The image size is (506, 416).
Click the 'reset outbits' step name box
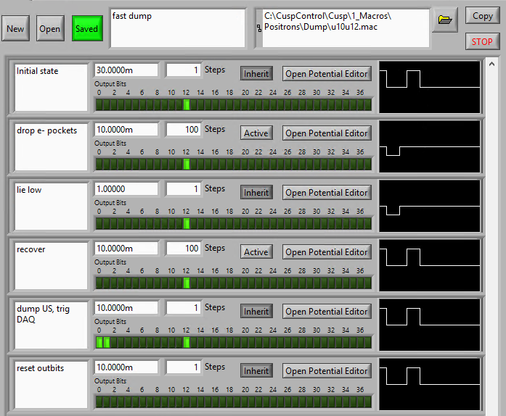51,385
